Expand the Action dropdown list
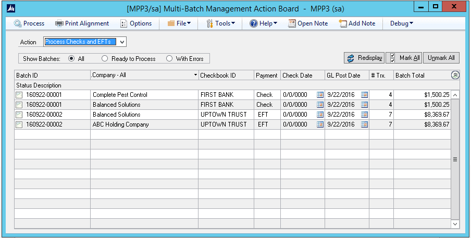This screenshot has width=471, height=238. (x=122, y=42)
